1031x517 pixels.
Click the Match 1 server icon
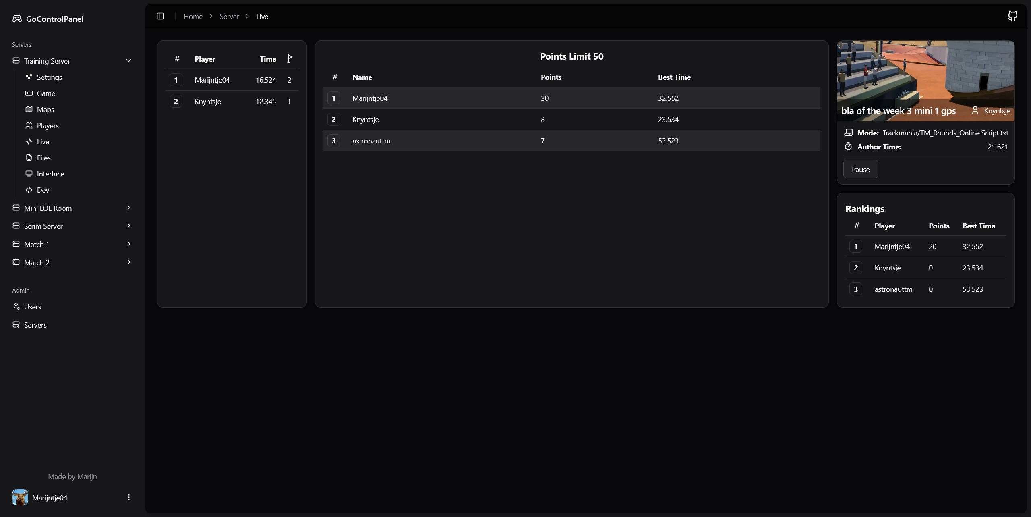click(x=16, y=244)
